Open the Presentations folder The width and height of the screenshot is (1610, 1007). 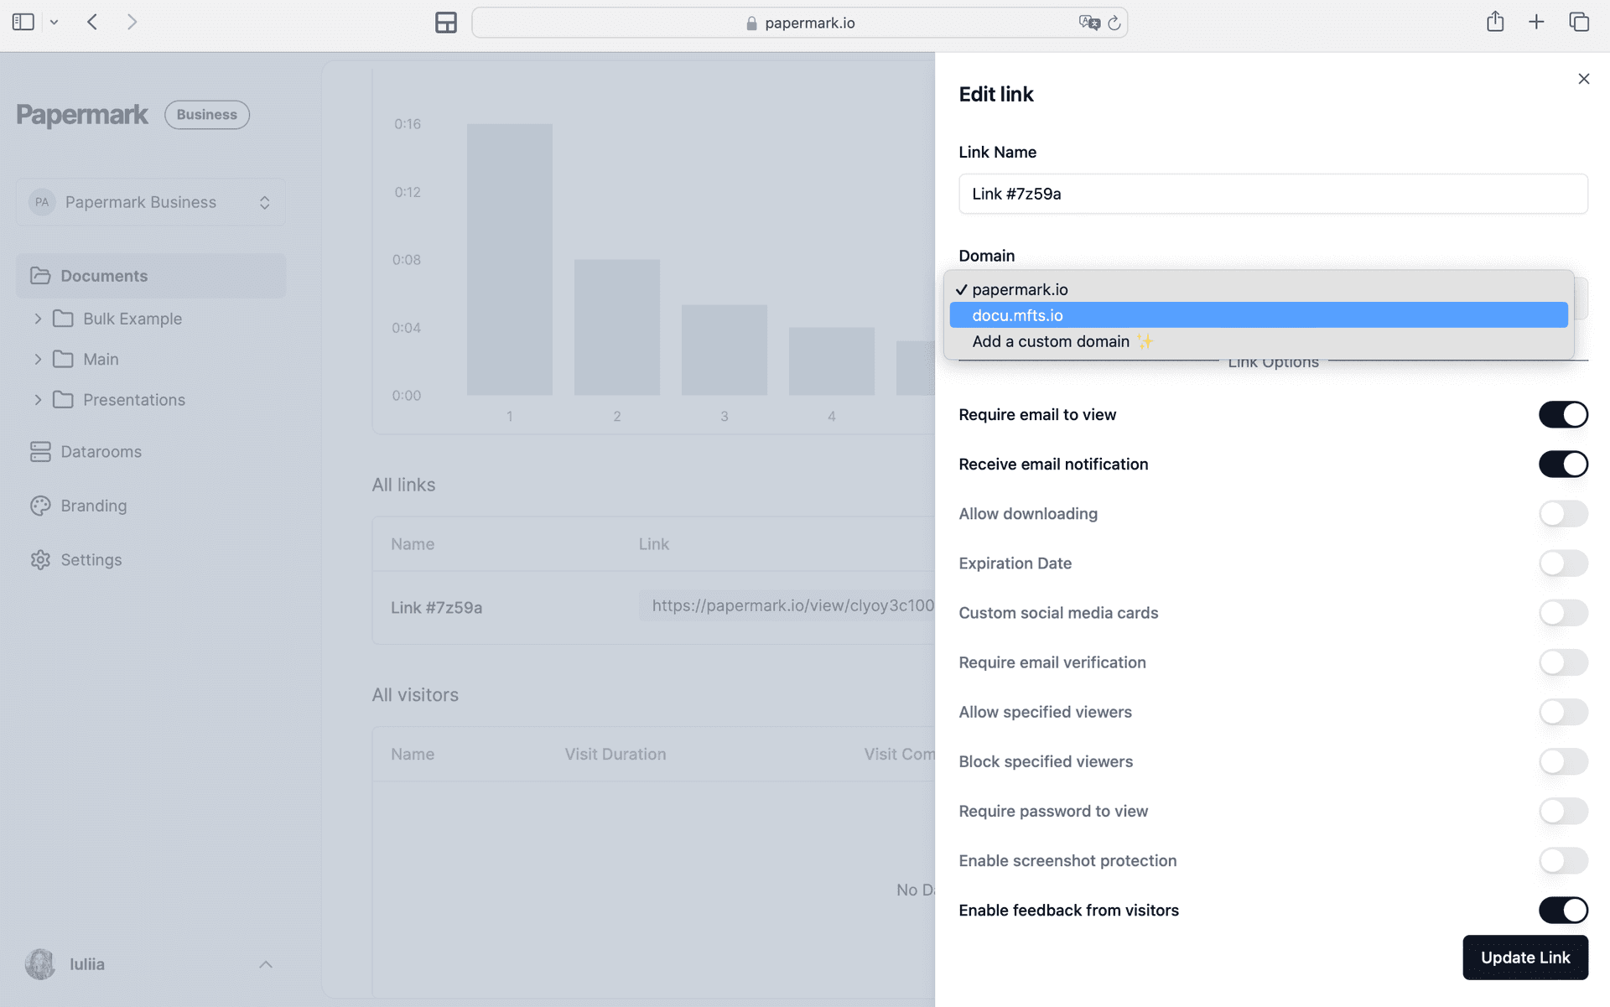coord(133,400)
